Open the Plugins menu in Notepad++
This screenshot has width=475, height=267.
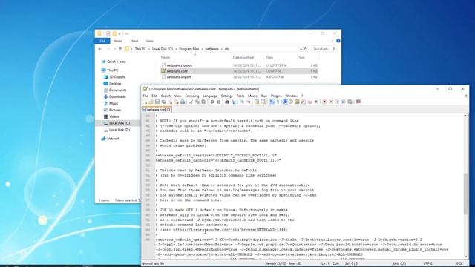(276, 96)
